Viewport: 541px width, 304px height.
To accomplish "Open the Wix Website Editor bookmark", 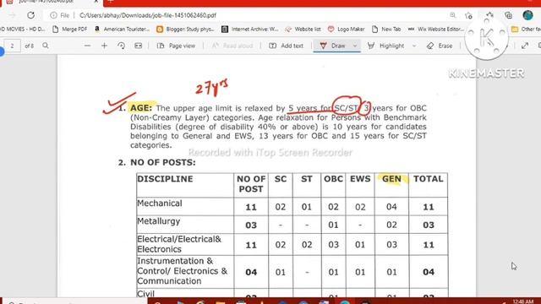I will 436,30.
